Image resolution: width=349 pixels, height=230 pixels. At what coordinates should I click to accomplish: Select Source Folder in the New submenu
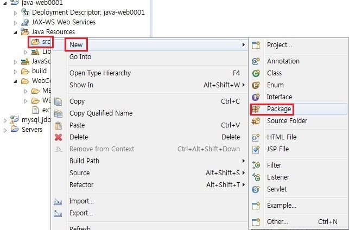pyautogui.click(x=299, y=121)
